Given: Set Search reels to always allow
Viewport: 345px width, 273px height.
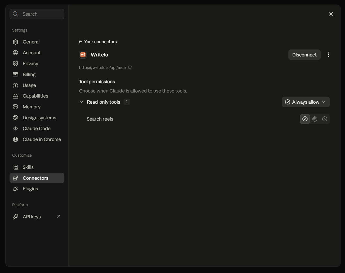Looking at the screenshot, I should [305, 119].
